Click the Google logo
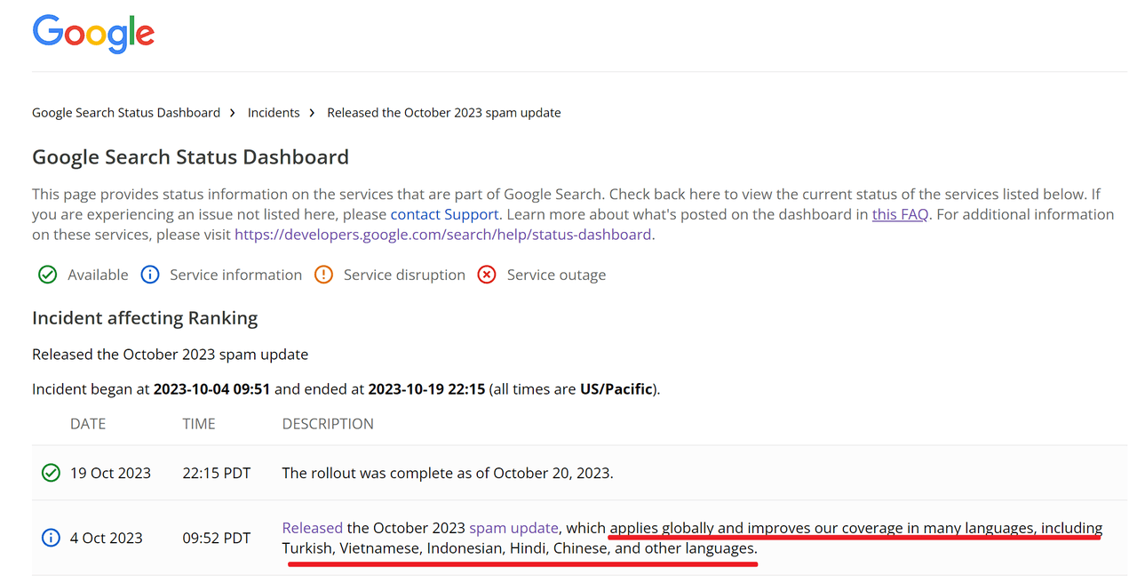The image size is (1137, 583). click(x=93, y=35)
